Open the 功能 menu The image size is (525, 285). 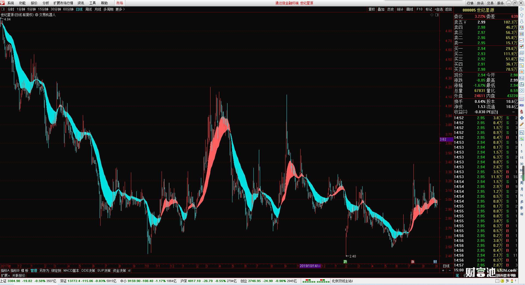(x=22, y=3)
